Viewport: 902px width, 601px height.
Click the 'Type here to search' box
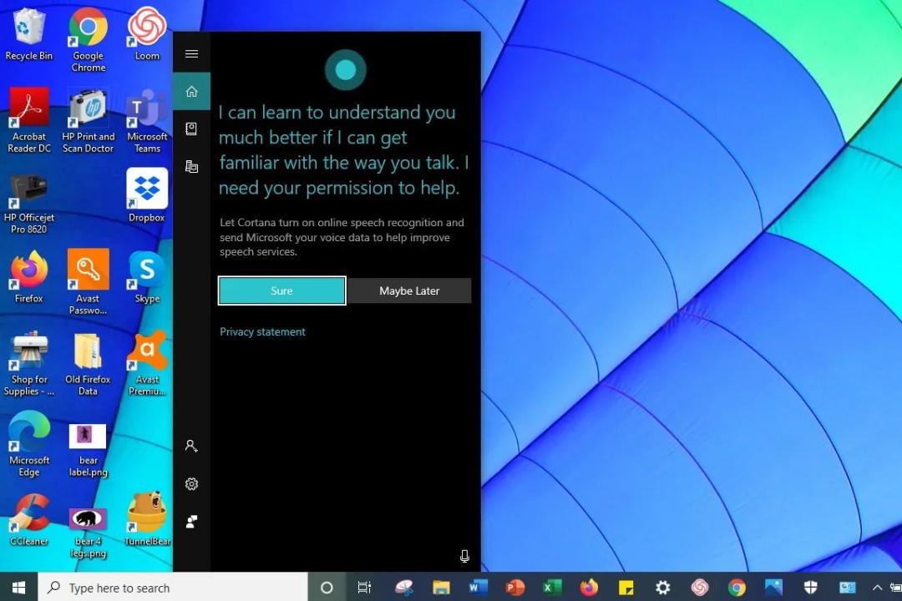click(173, 588)
